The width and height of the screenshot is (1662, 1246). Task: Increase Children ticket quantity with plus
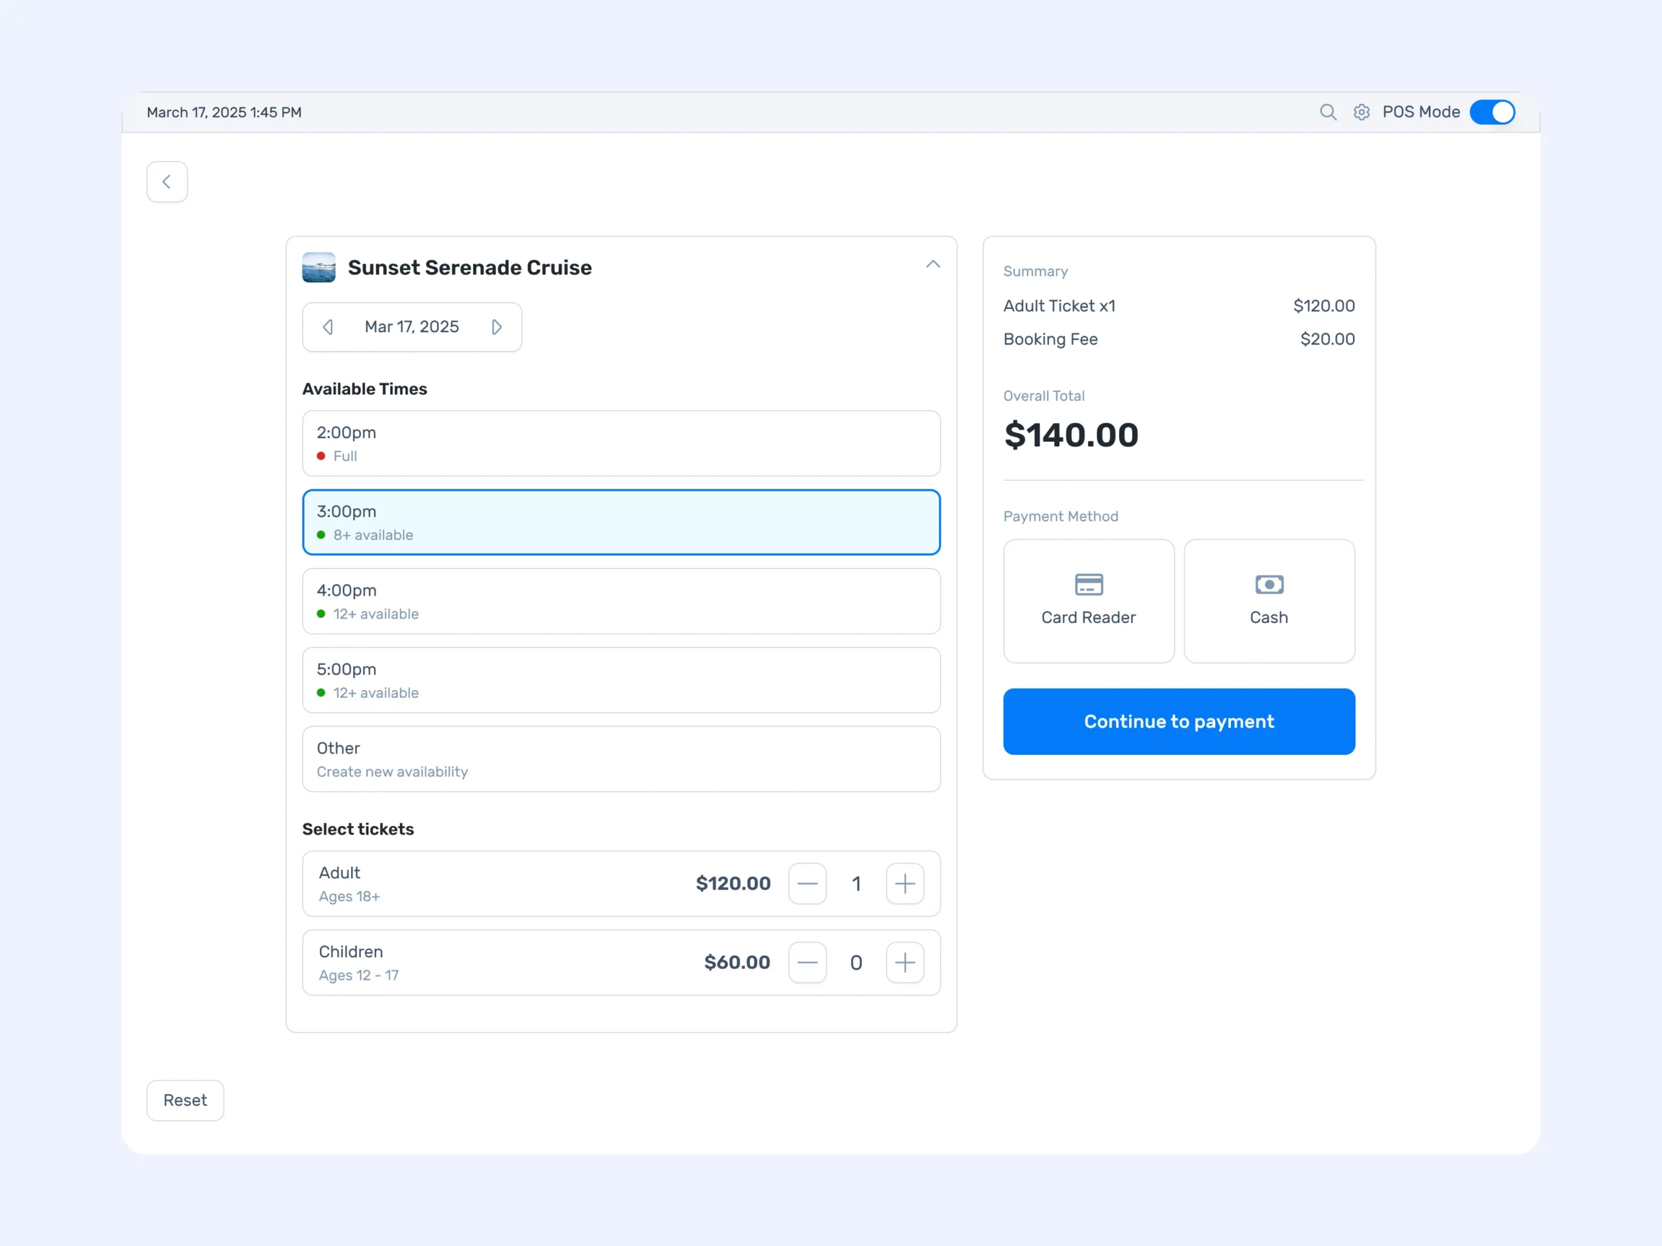point(904,962)
